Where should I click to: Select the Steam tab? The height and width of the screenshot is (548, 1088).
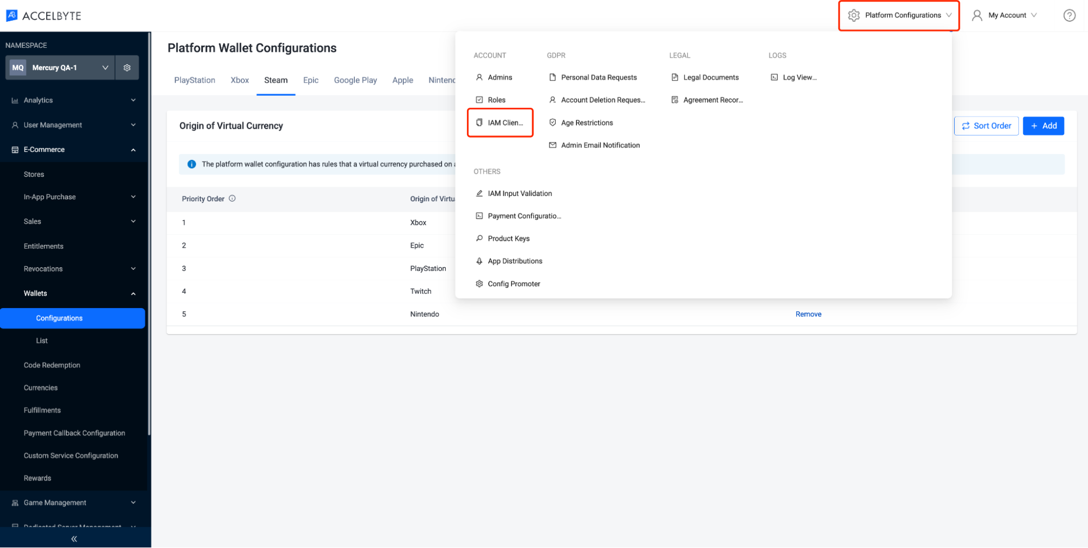[x=276, y=80]
